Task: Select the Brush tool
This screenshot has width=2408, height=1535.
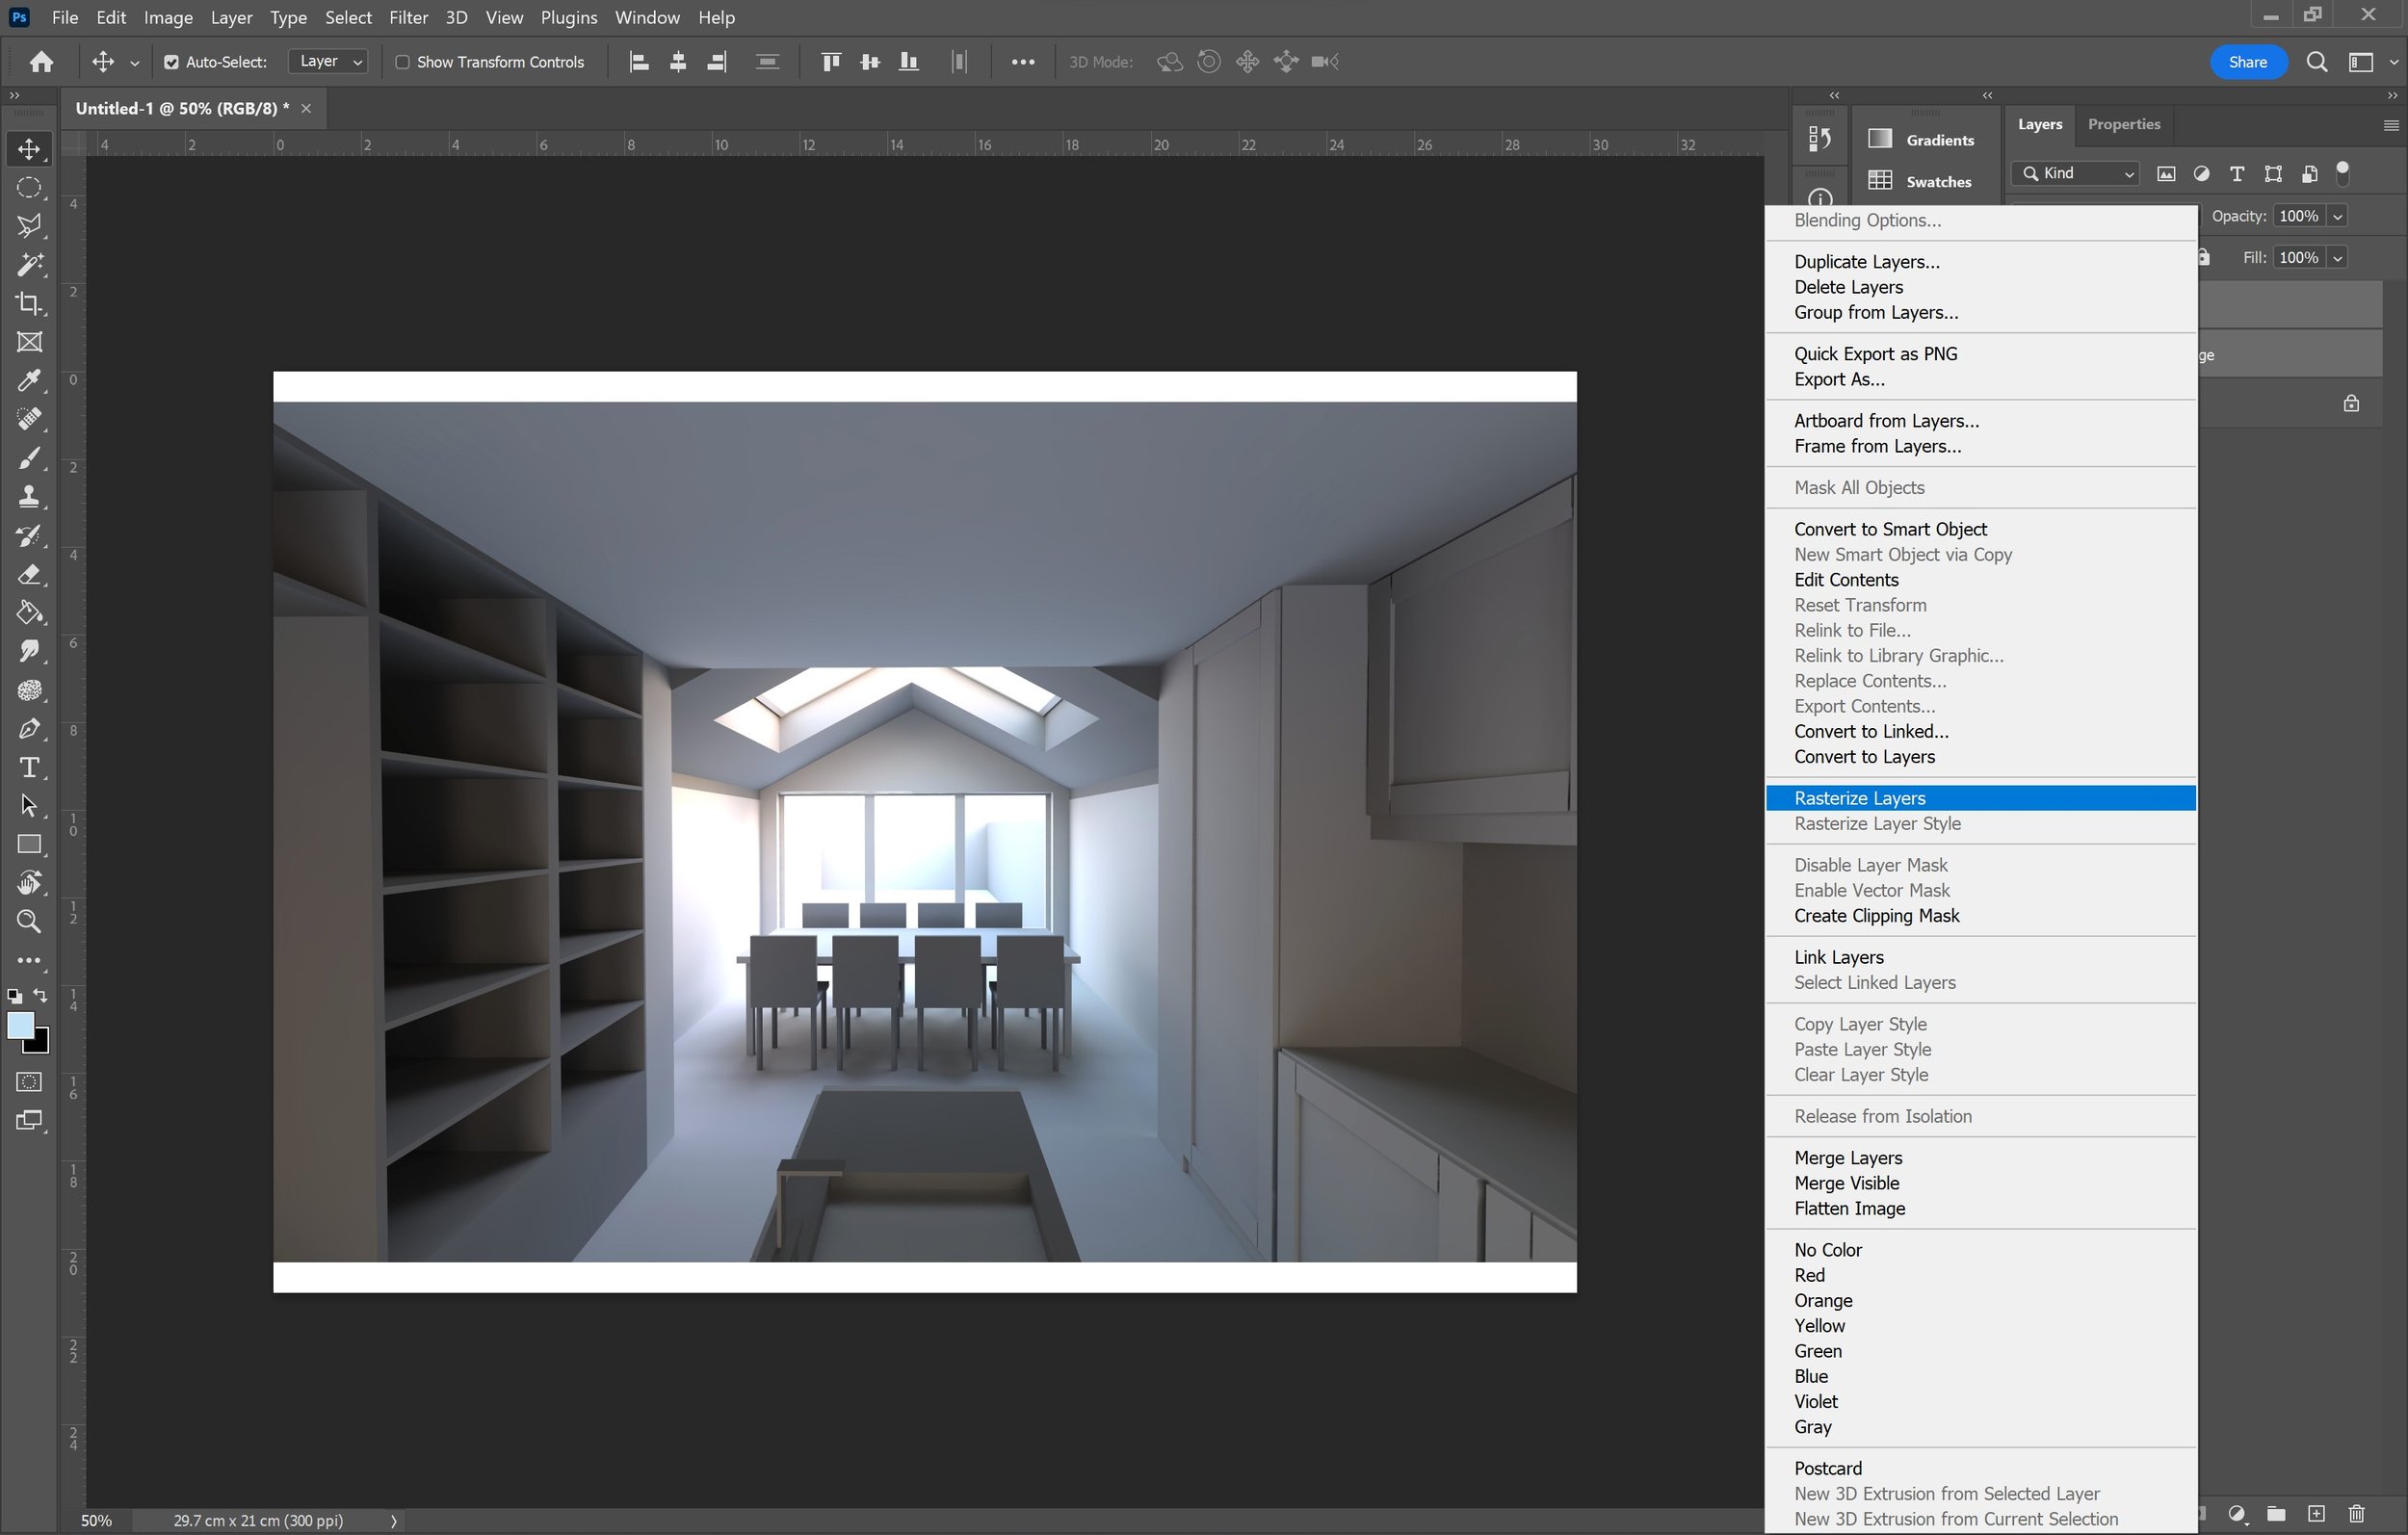Action: (x=29, y=458)
